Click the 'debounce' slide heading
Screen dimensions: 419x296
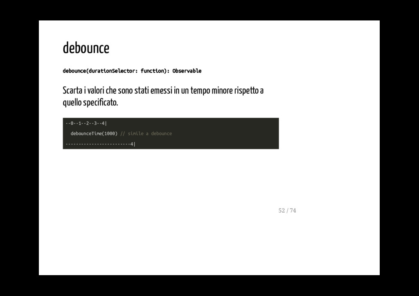[x=86, y=48]
